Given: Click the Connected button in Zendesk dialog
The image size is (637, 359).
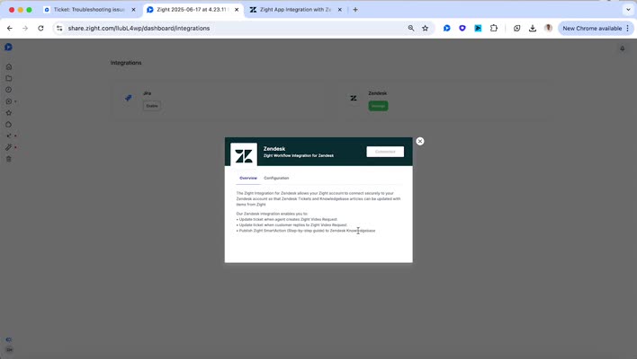Looking at the screenshot, I should tap(385, 152).
